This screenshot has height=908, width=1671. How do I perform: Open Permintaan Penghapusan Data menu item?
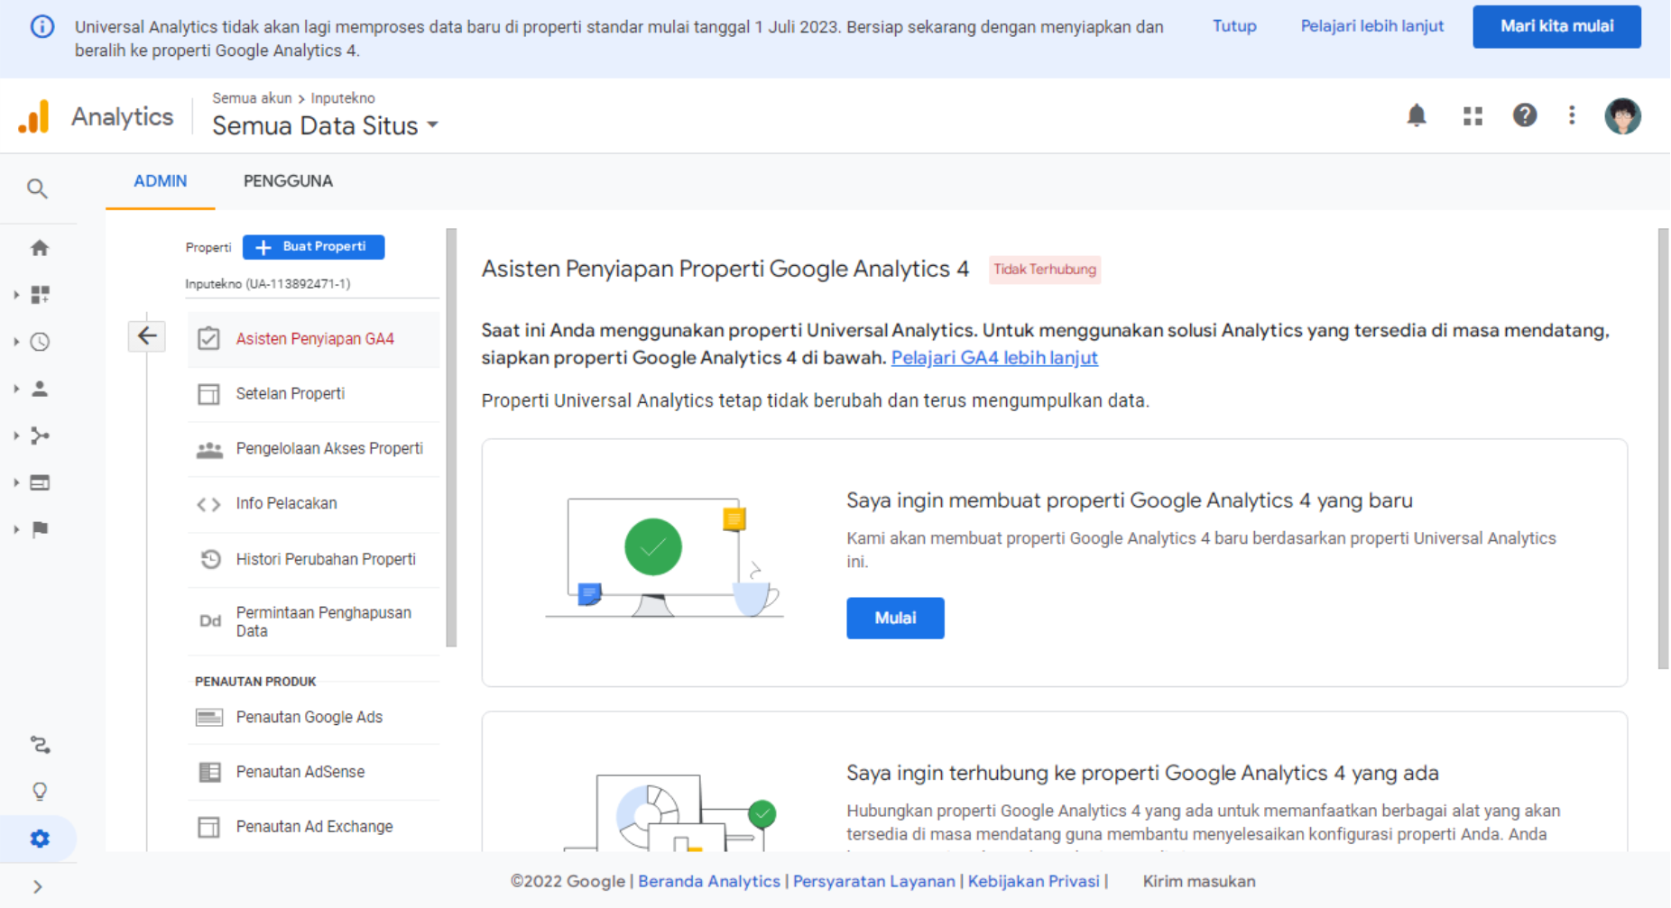pyautogui.click(x=313, y=621)
